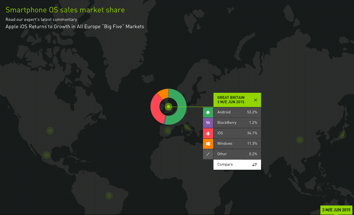Click the Android robot icon

point(208,112)
